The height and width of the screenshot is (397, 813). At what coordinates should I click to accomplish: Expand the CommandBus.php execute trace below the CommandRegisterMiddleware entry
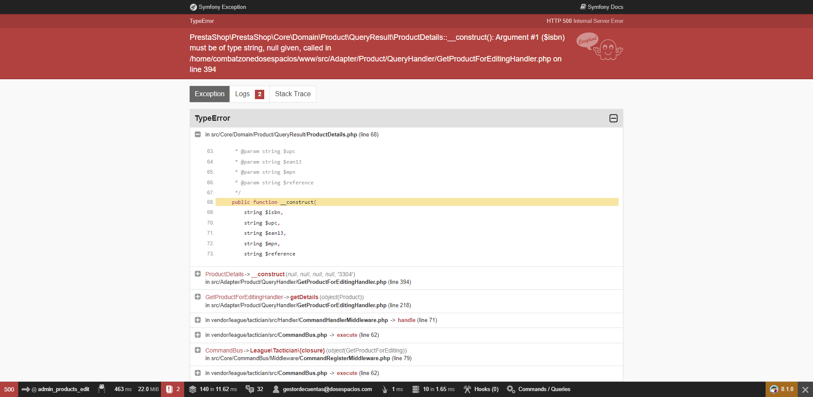click(198, 373)
